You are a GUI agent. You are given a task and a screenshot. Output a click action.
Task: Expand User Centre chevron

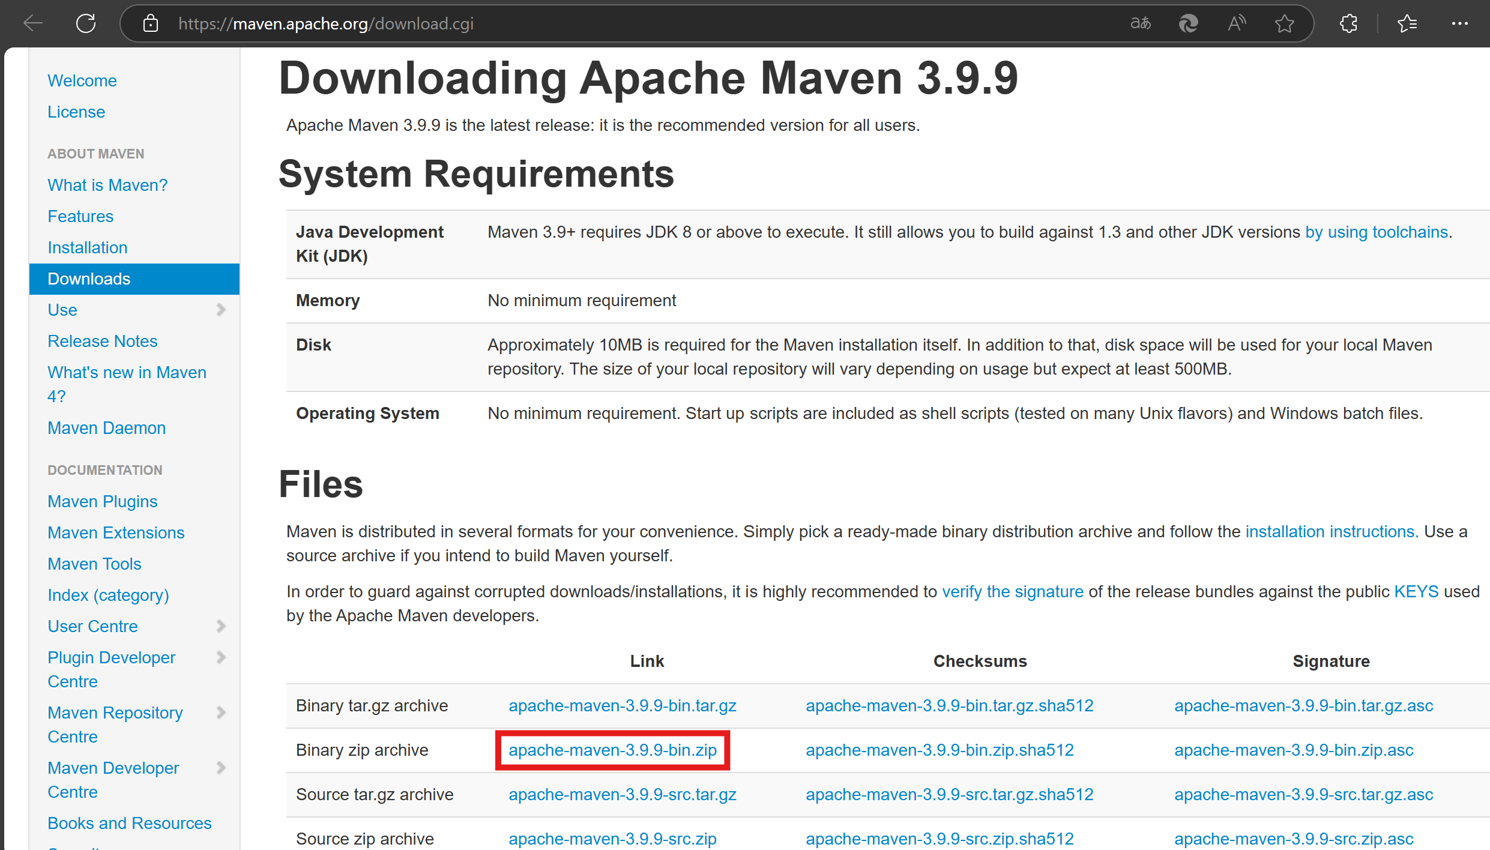pos(221,626)
